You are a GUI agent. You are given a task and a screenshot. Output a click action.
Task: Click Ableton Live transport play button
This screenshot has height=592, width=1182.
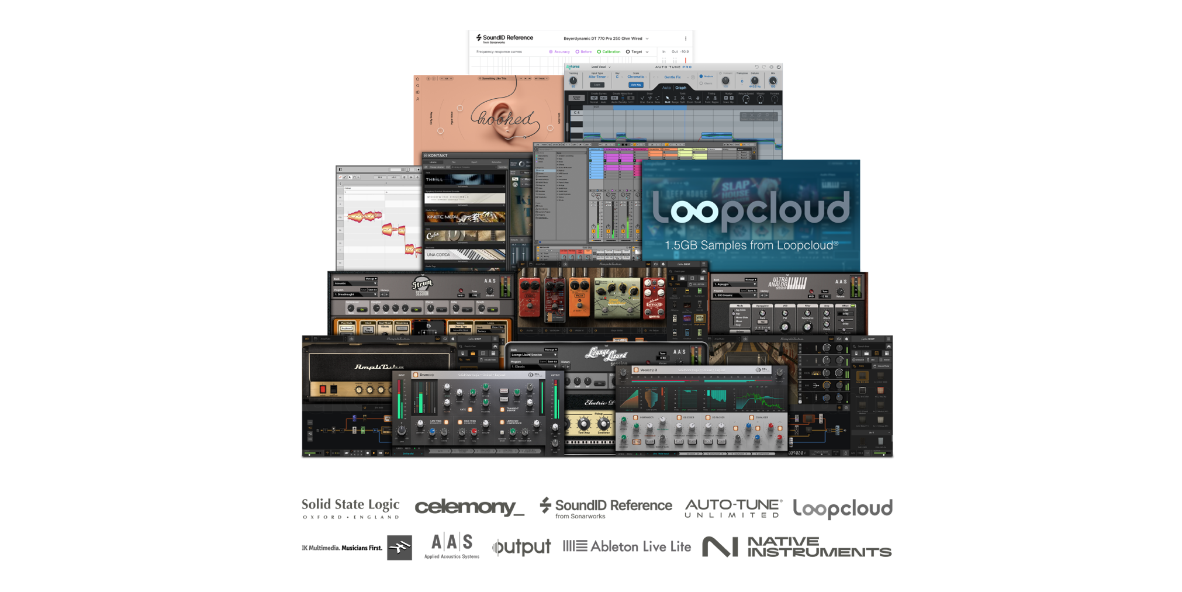pyautogui.click(x=619, y=144)
